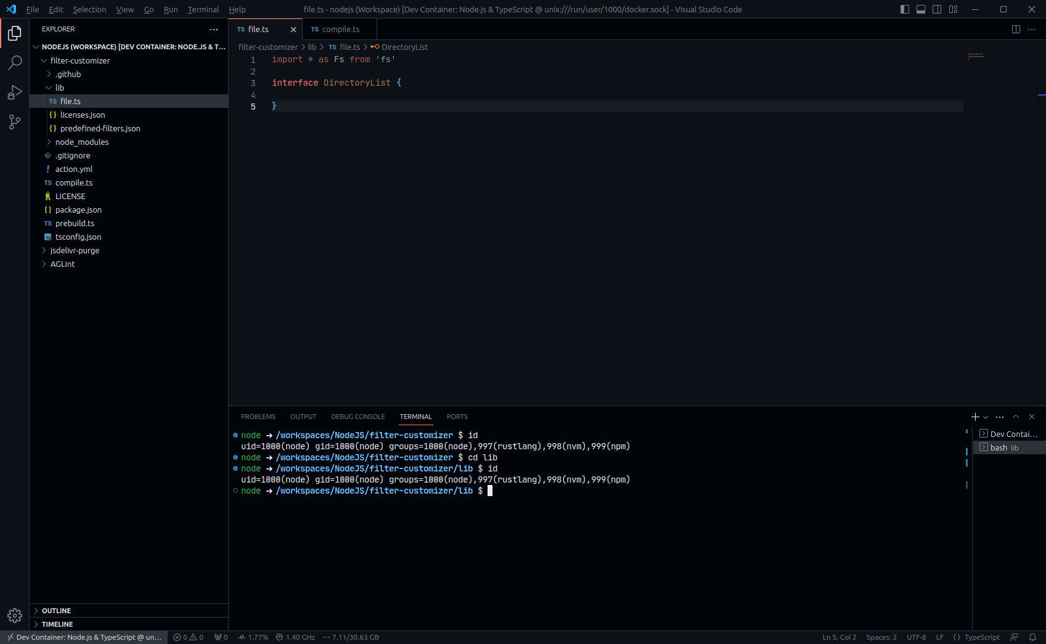1046x644 pixels.
Task: Open the Search view in activity bar
Action: coord(14,62)
